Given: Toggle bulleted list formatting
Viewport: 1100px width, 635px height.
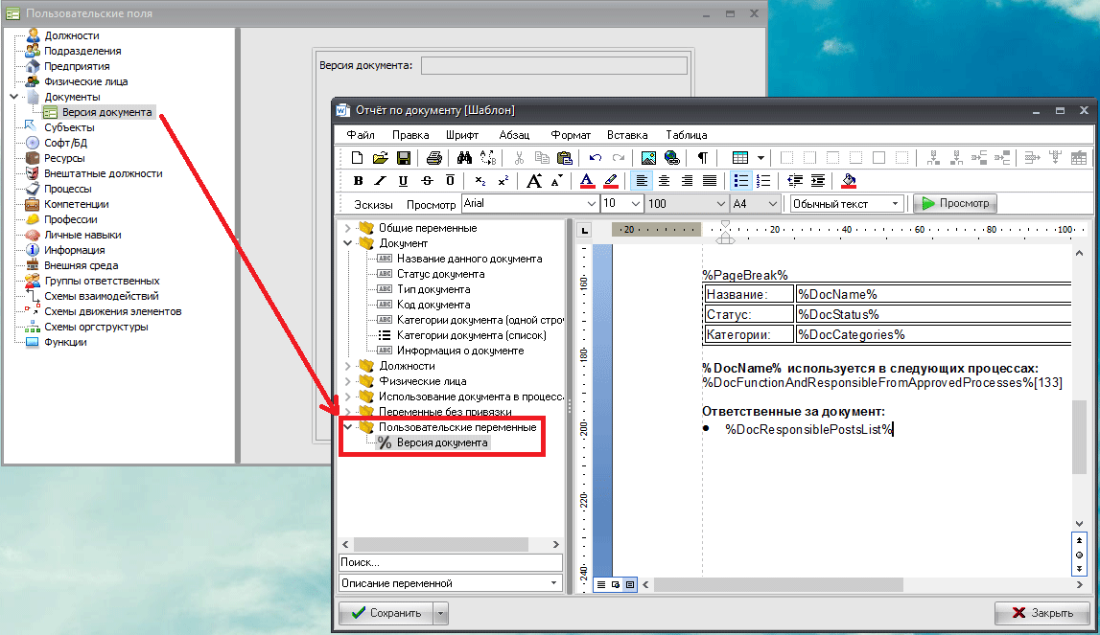Looking at the screenshot, I should pyautogui.click(x=741, y=181).
